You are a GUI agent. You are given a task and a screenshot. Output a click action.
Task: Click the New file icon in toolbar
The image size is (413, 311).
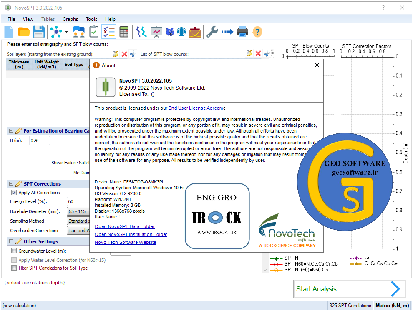(x=9, y=32)
